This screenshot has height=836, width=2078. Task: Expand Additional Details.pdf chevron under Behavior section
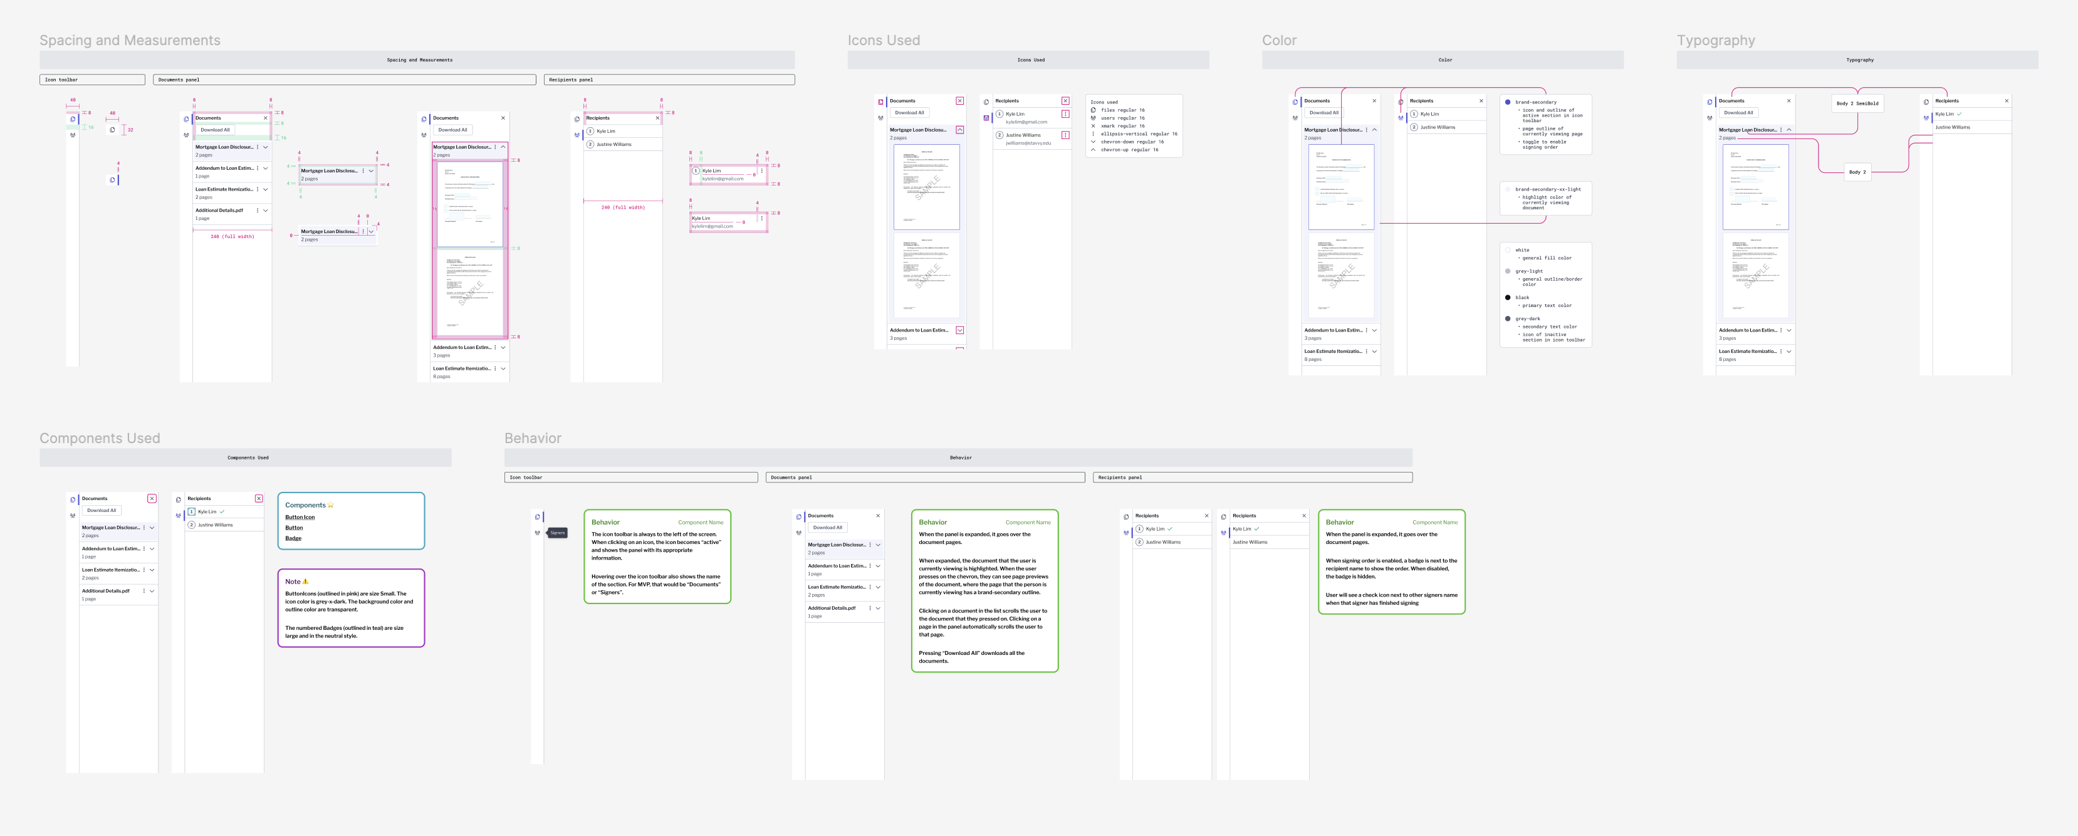(x=878, y=608)
